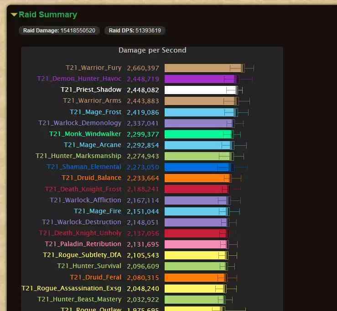Click the T21_Warlock_Affliction label
Image resolution: width=337 pixels, height=311 pixels.
coord(86,200)
